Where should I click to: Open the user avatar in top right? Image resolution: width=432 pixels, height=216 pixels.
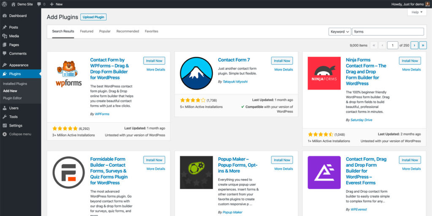point(427,4)
